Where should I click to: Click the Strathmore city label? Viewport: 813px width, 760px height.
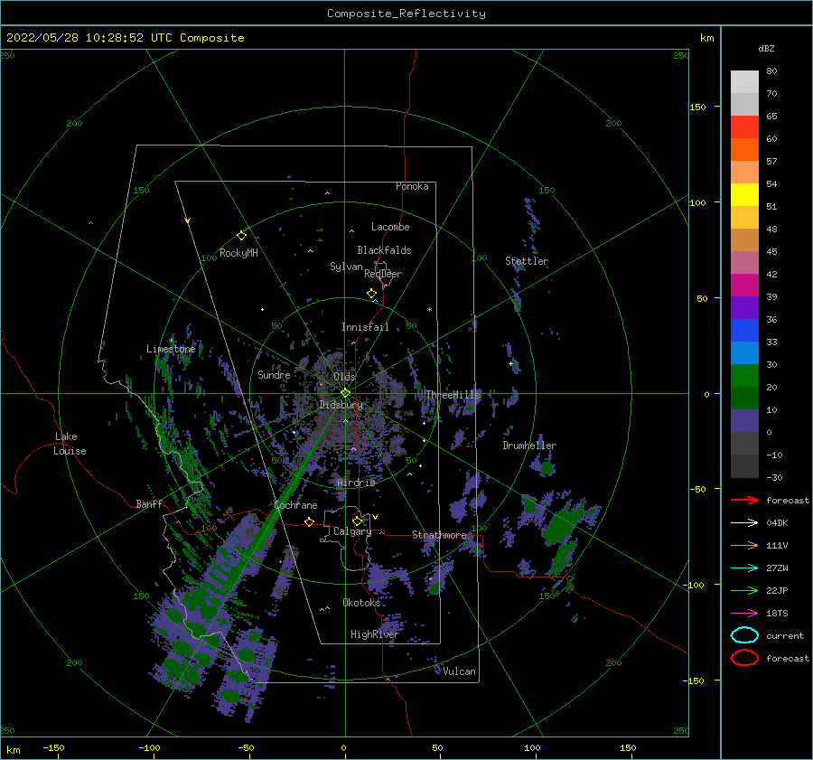(x=439, y=535)
